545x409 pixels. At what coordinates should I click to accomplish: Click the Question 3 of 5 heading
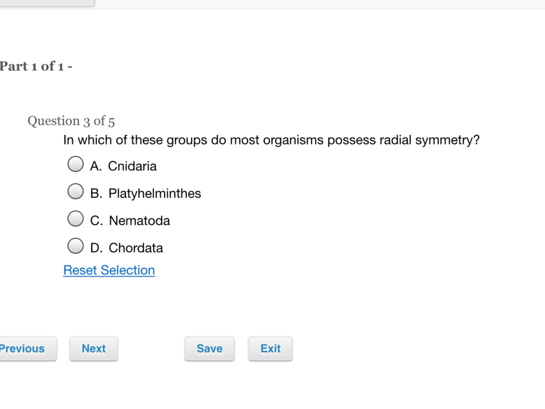point(71,121)
